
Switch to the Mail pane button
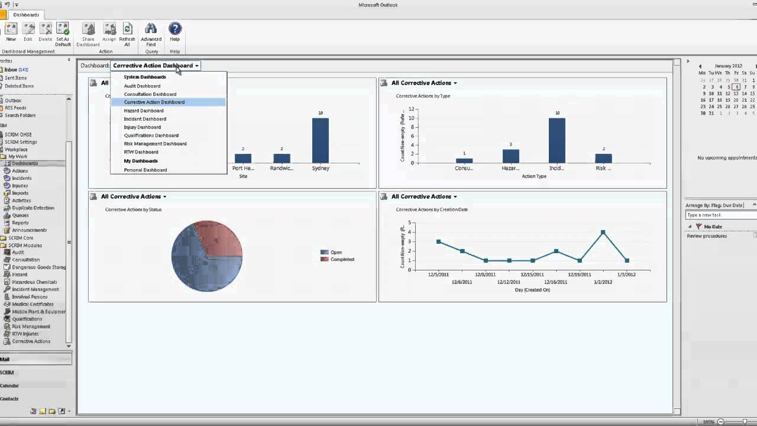[x=35, y=359]
